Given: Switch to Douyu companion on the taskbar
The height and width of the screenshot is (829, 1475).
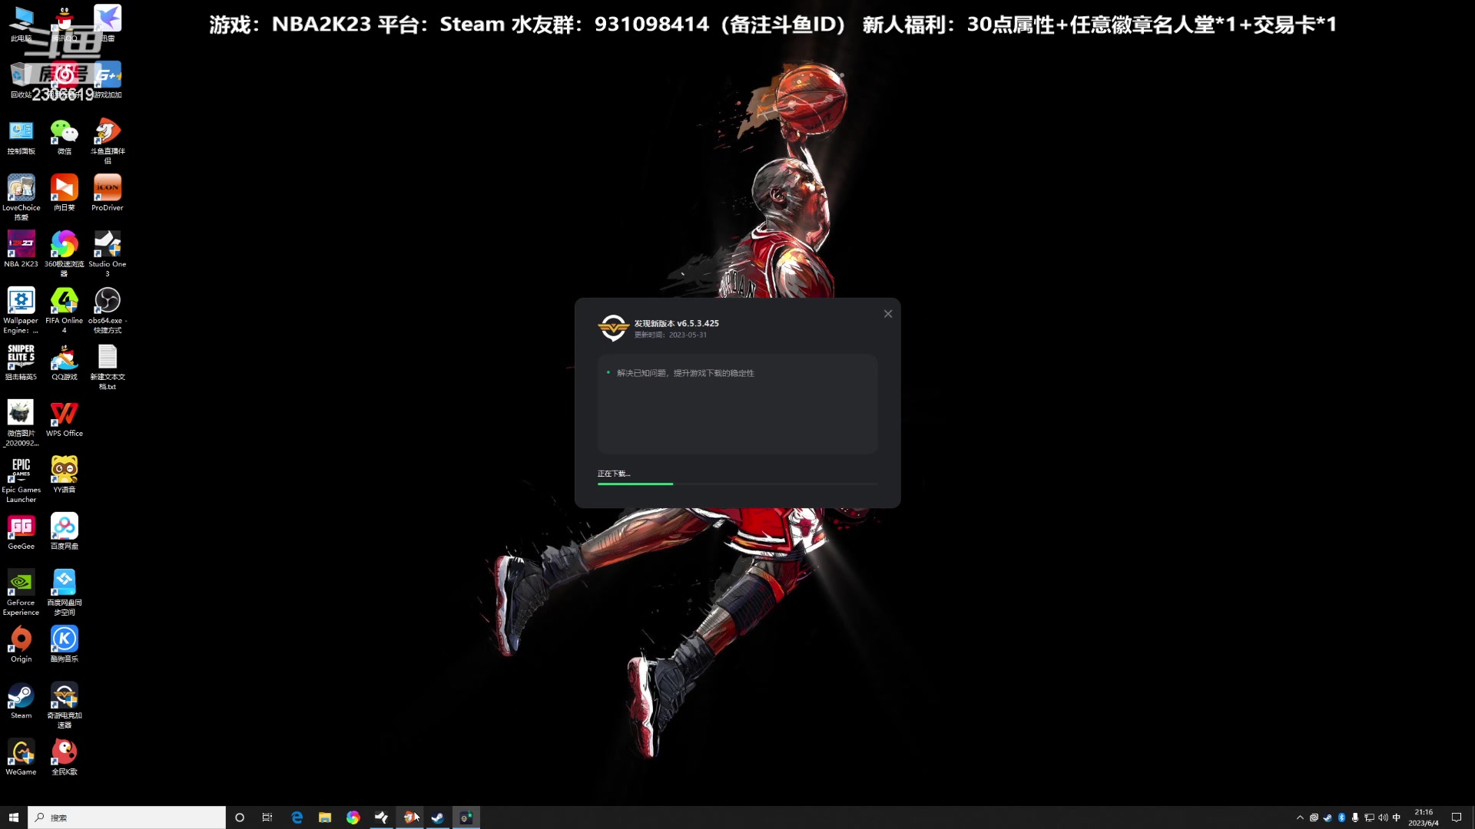Looking at the screenshot, I should pos(409,817).
